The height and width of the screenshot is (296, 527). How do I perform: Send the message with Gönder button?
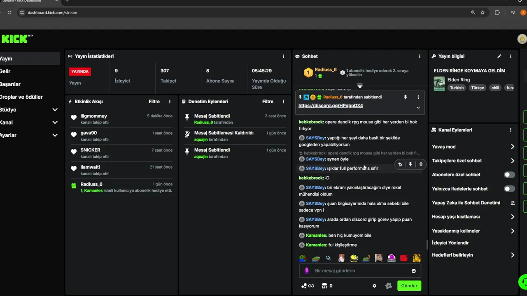pyautogui.click(x=409, y=286)
